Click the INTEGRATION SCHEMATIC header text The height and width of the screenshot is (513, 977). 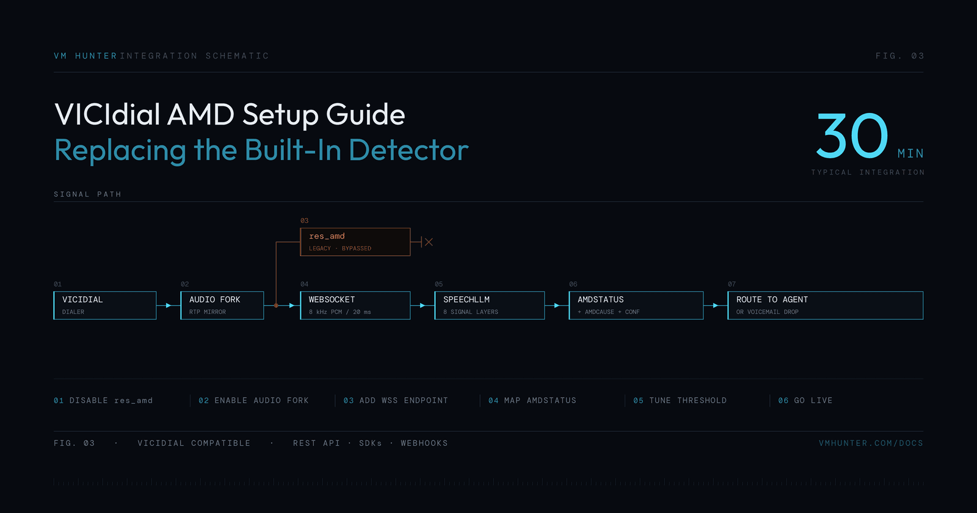click(x=194, y=56)
